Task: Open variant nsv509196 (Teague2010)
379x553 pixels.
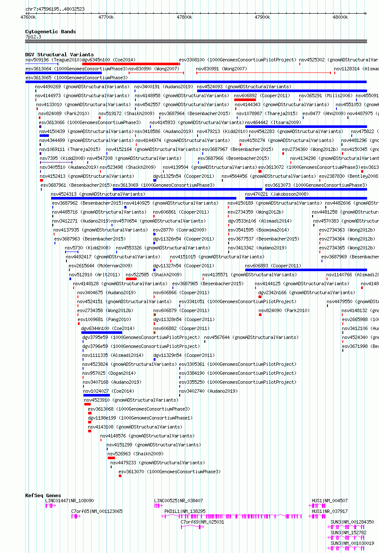Action: (53, 60)
